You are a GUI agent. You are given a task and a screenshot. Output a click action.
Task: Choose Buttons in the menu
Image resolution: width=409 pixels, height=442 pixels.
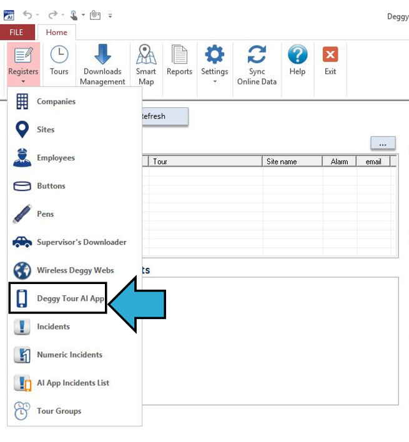tap(75, 186)
